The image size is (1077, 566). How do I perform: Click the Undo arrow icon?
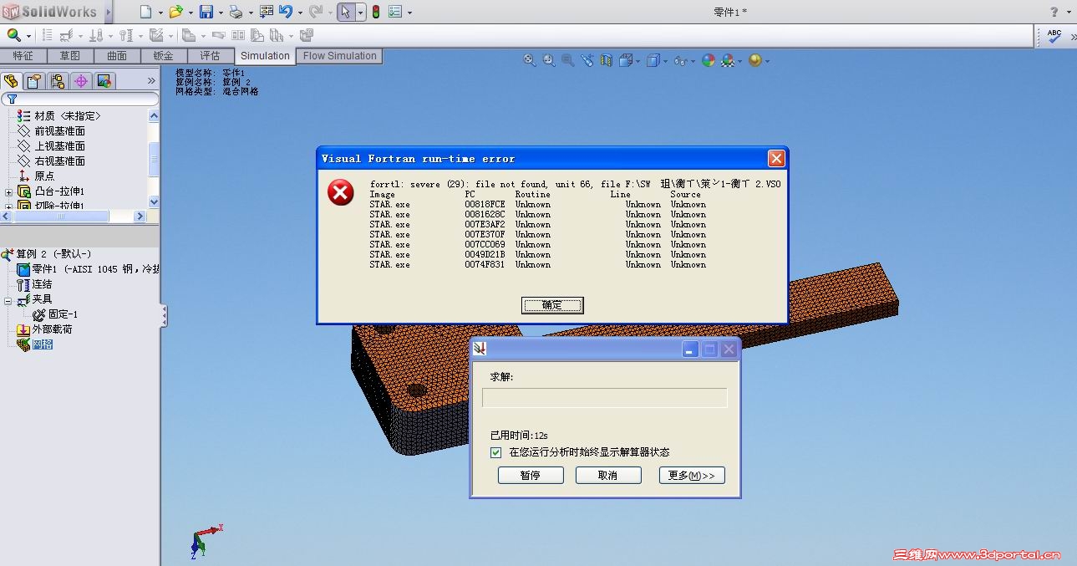click(286, 12)
